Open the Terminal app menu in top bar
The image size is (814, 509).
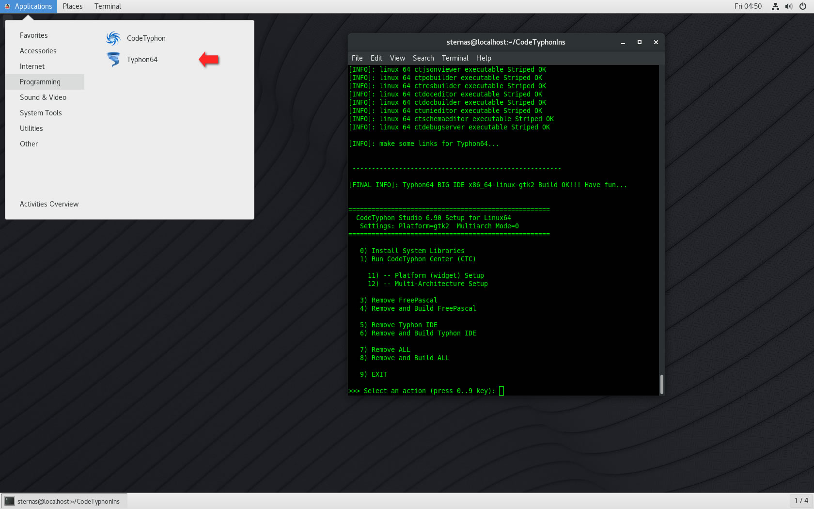(x=108, y=6)
